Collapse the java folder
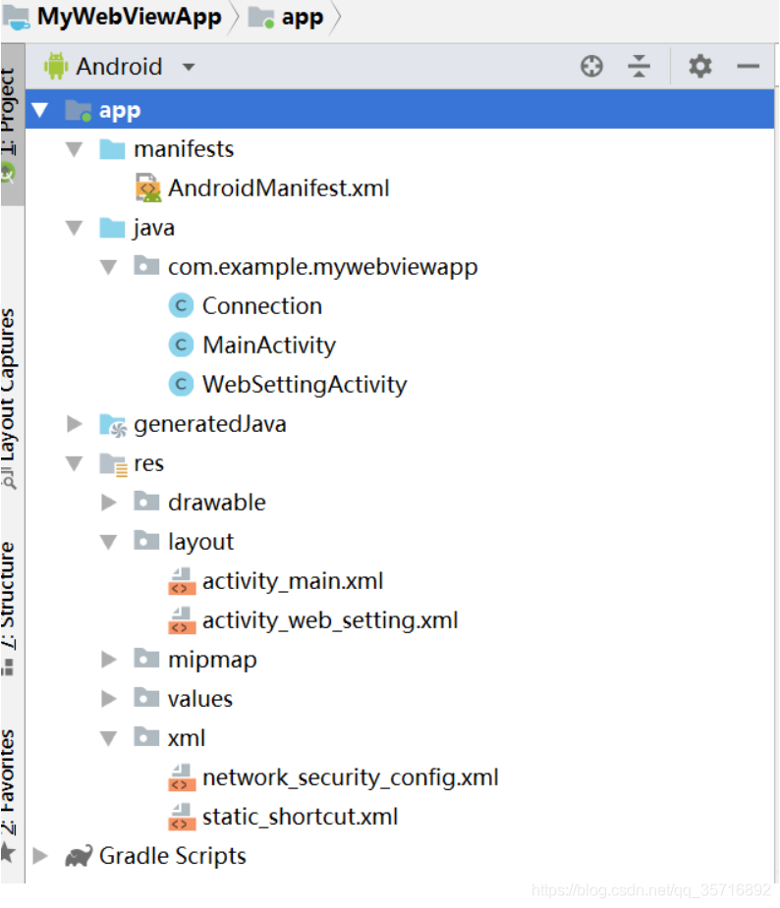The image size is (780, 908). pos(75,228)
